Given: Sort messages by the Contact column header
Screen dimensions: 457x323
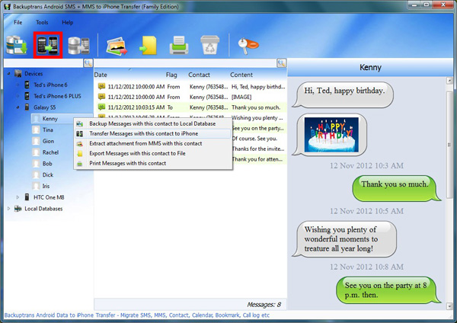Looking at the screenshot, I should click(x=199, y=75).
